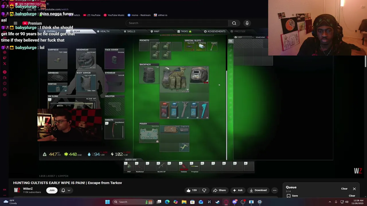Viewport: 367px width, 206px height.
Task: Click the ACHIEVEMENTS tab in the video
Action: (214, 31)
